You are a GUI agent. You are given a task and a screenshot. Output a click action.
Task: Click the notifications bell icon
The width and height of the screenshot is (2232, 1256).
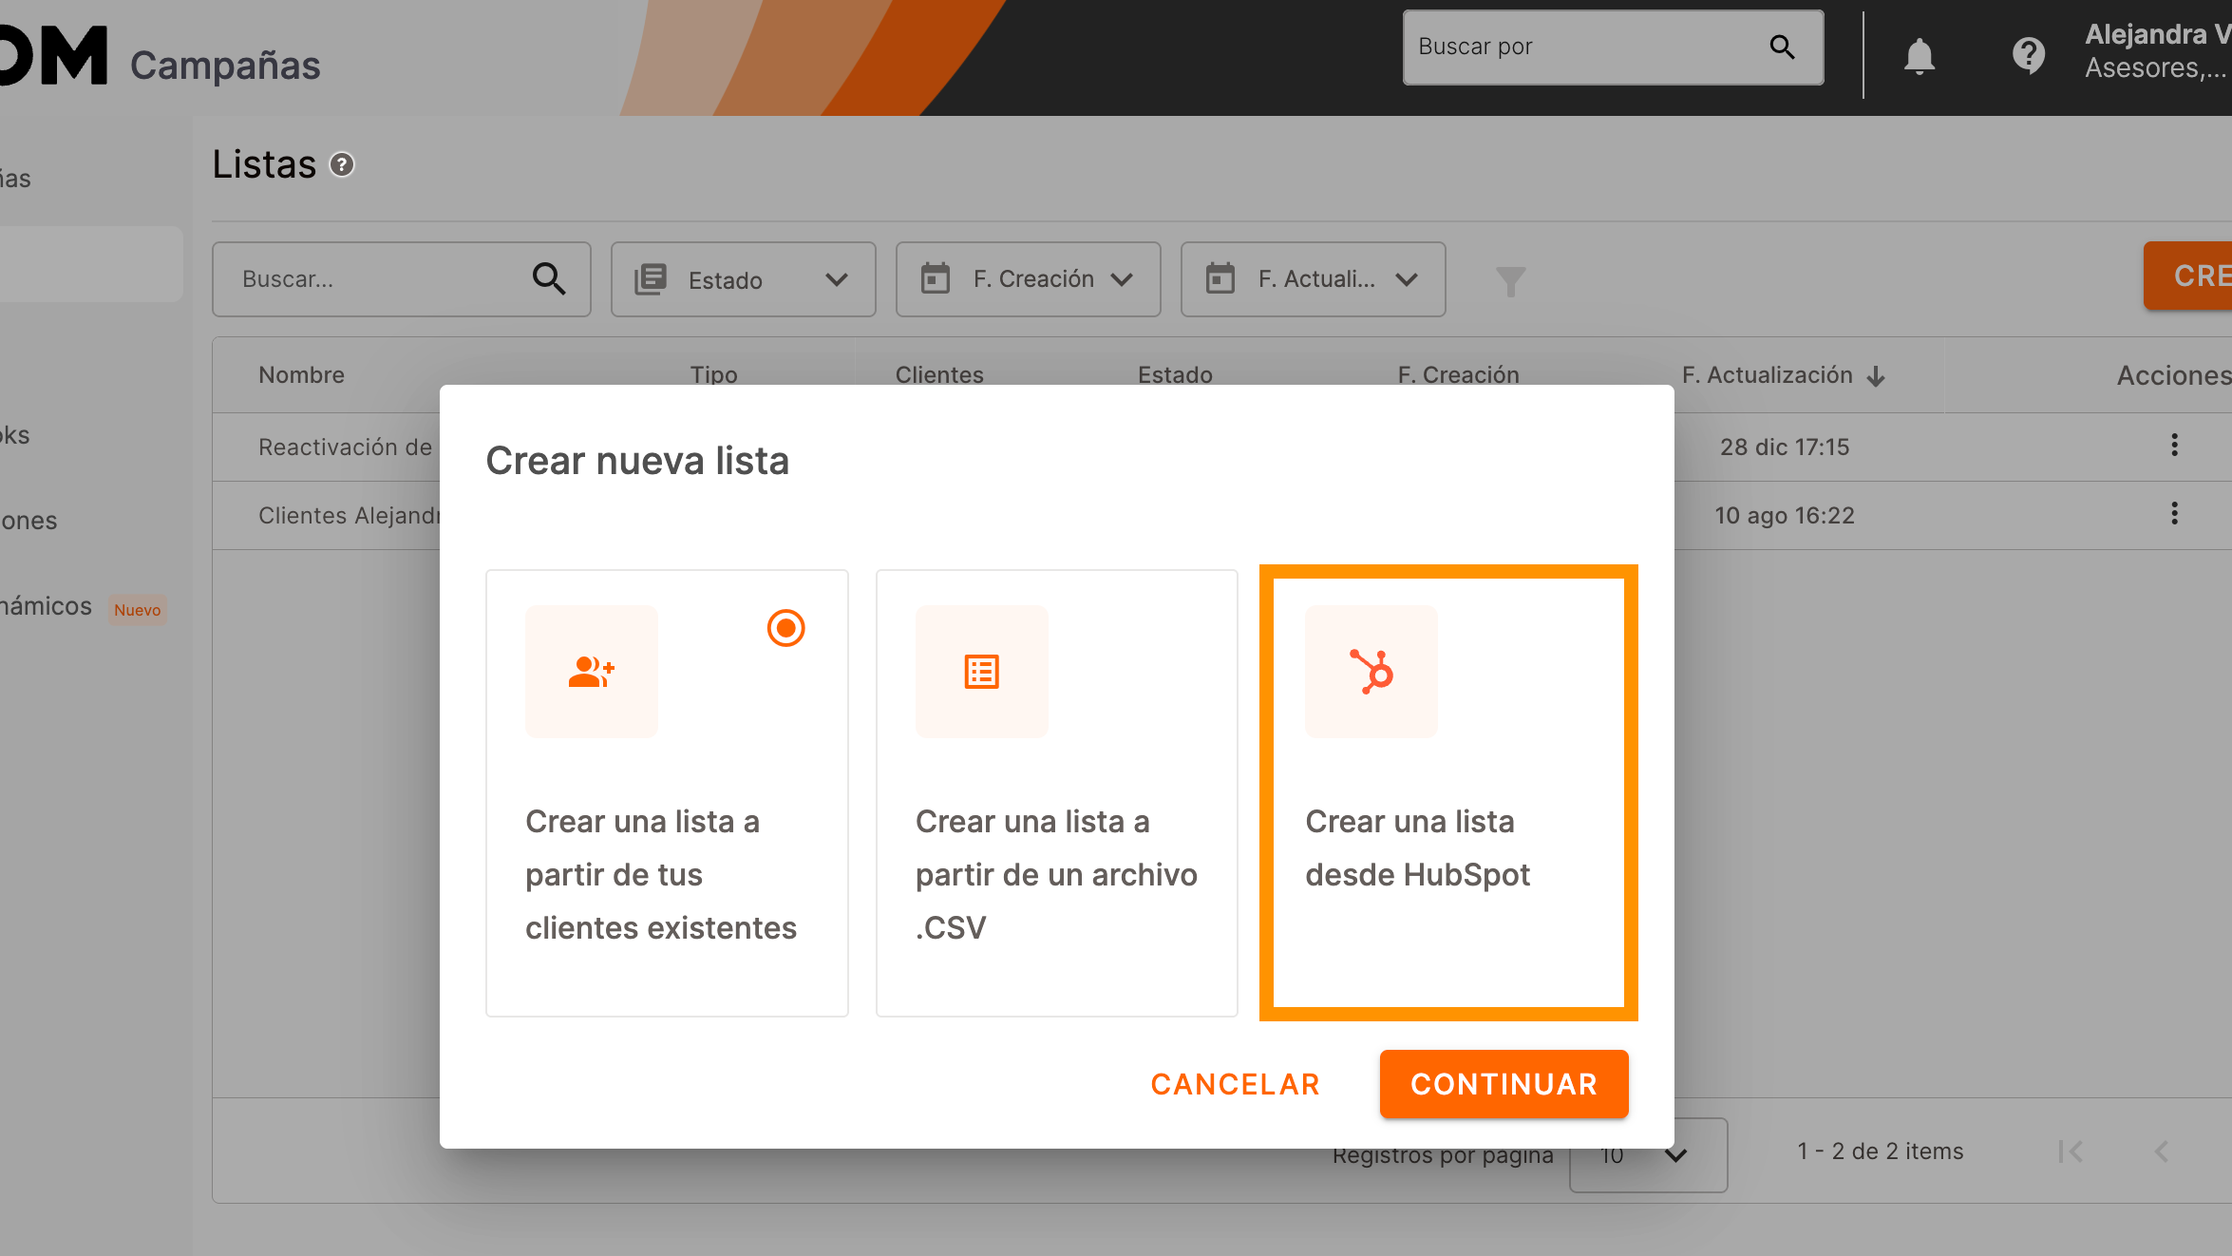point(1919,56)
